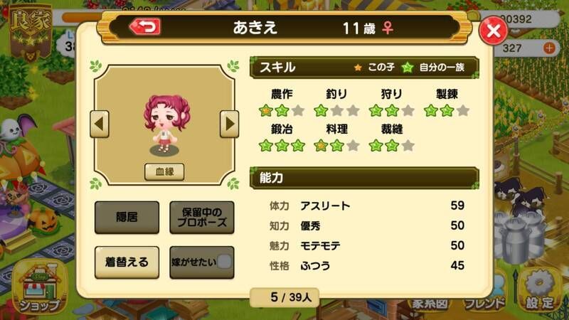Open the 家系図 family tree icon
The height and width of the screenshot is (320, 569).
pos(429,304)
